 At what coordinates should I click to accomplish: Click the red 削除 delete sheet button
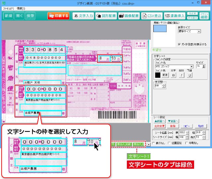(173, 126)
